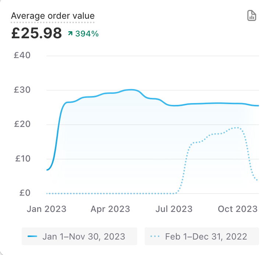Select the Jul 2023 axis label
269x255 pixels.
coord(173,209)
